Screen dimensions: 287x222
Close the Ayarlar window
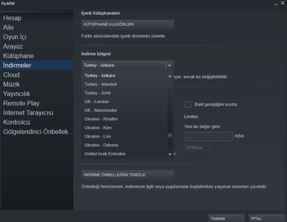click(x=283, y=3)
